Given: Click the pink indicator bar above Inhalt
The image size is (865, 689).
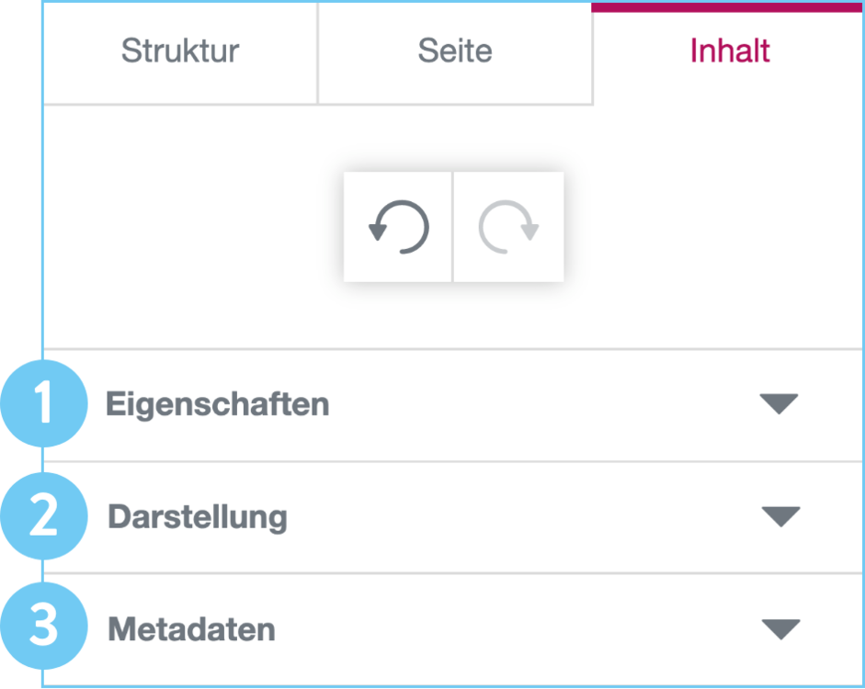Looking at the screenshot, I should (x=728, y=6).
